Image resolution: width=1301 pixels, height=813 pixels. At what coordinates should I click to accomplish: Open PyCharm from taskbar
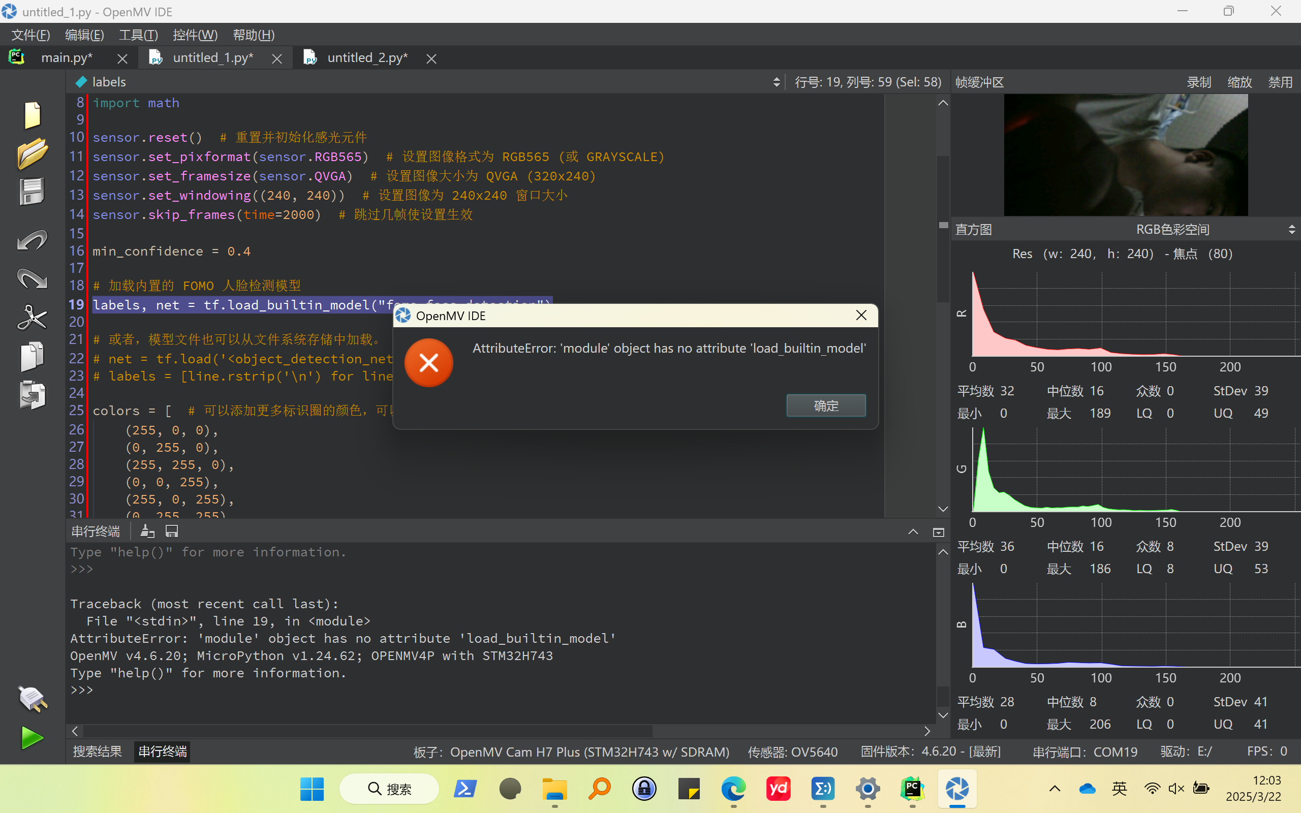point(912,789)
